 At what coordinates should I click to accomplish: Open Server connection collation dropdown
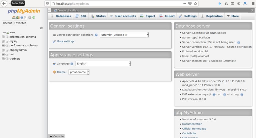124,35
